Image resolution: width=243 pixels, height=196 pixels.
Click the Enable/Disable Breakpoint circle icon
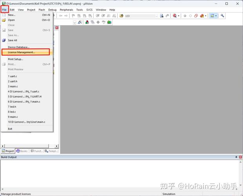[190, 16]
